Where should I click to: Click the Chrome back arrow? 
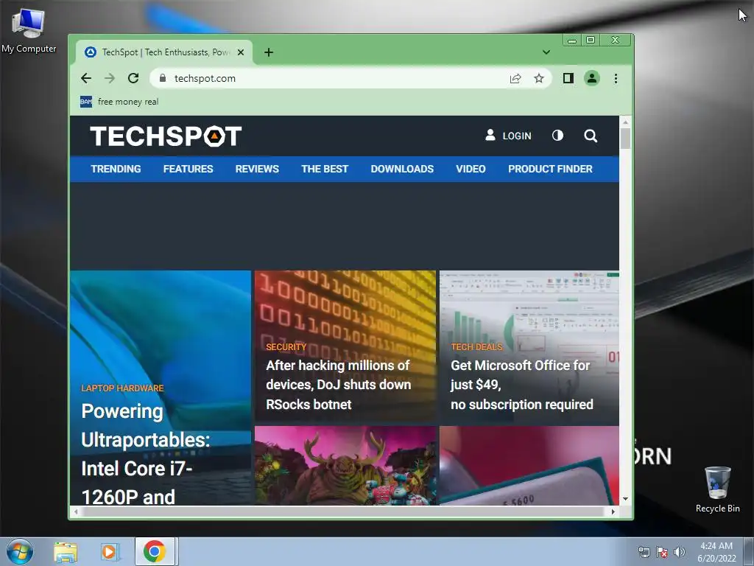[x=86, y=78]
